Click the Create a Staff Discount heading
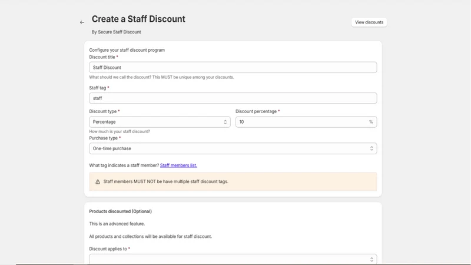This screenshot has height=265, width=471. tap(138, 19)
